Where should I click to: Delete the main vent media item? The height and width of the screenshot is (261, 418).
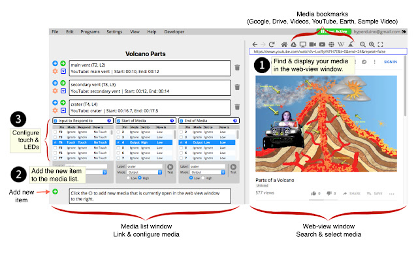(x=236, y=68)
